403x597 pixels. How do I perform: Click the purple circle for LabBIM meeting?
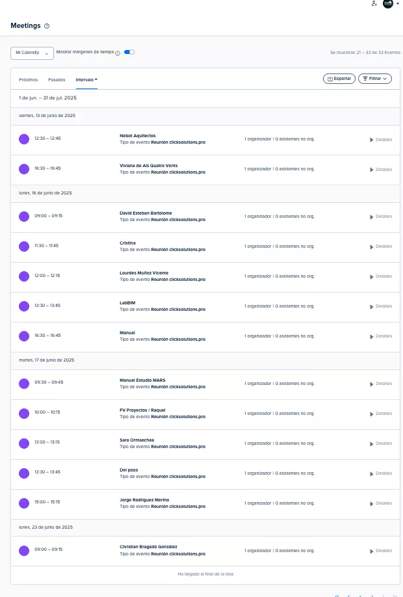pyautogui.click(x=24, y=306)
